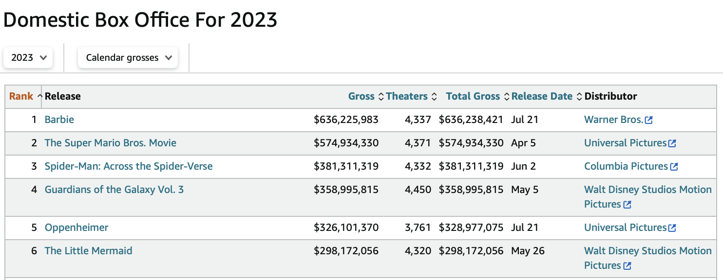Open the Barbie movie link
The width and height of the screenshot is (723, 280).
coord(59,120)
